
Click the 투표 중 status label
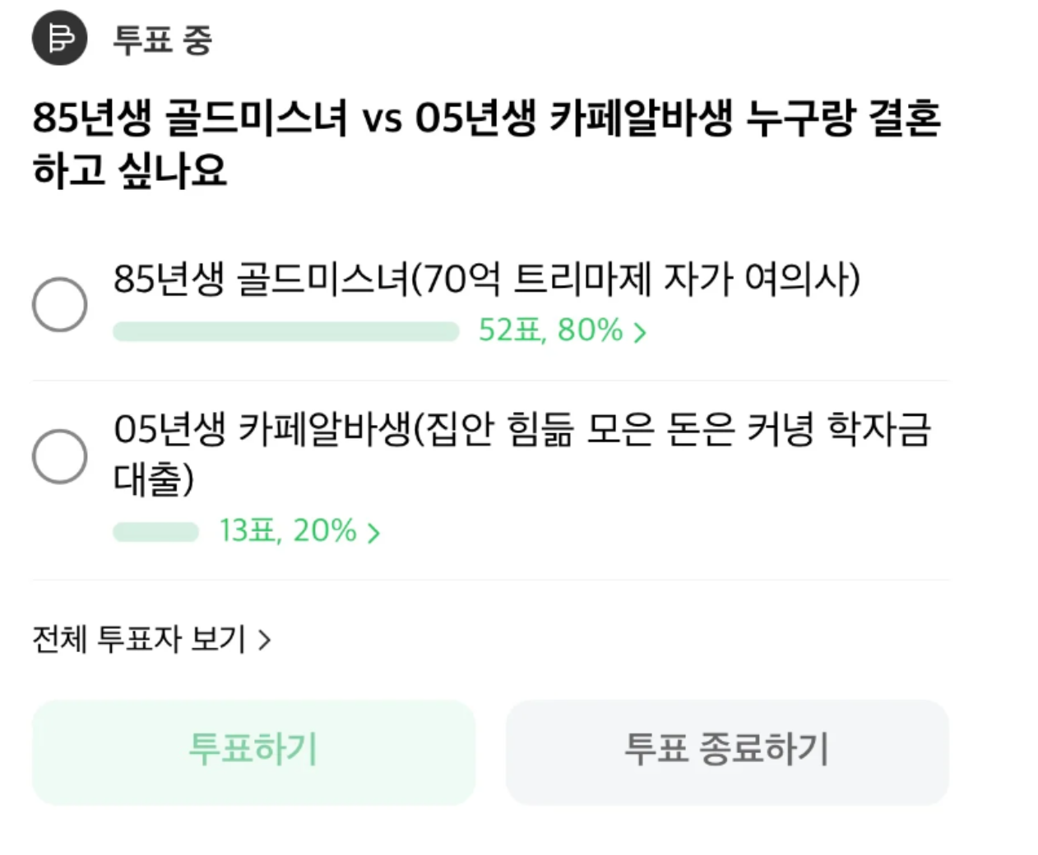[x=162, y=39]
